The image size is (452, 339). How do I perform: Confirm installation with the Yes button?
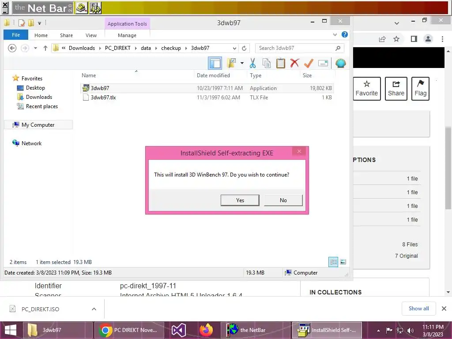[x=240, y=200]
